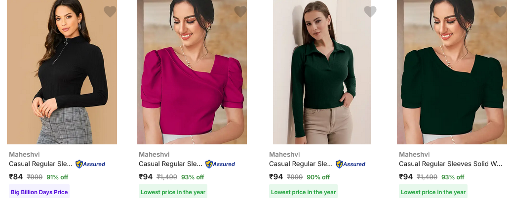Click Lowest price tag under pink top
Screen dimensions: 510x202
173,192
